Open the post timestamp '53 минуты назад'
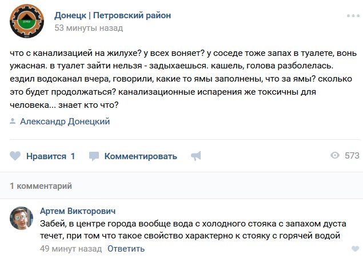This screenshot has height=259, width=363. (89, 28)
